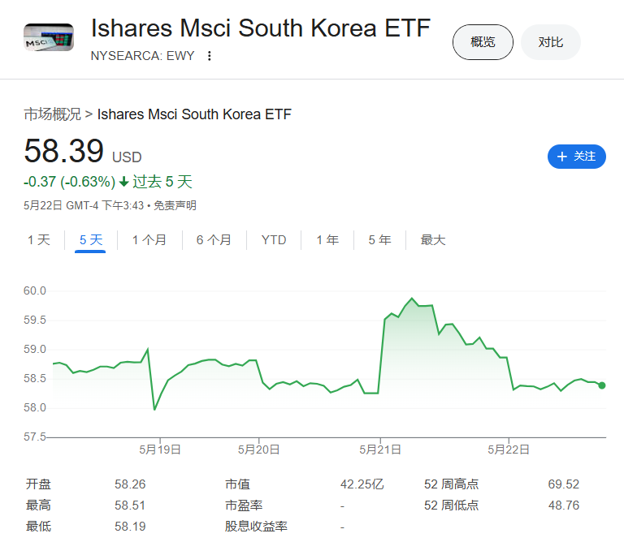Click the MSCI ETF logo thumbnail
Screen dimensions: 624x542
49,37
